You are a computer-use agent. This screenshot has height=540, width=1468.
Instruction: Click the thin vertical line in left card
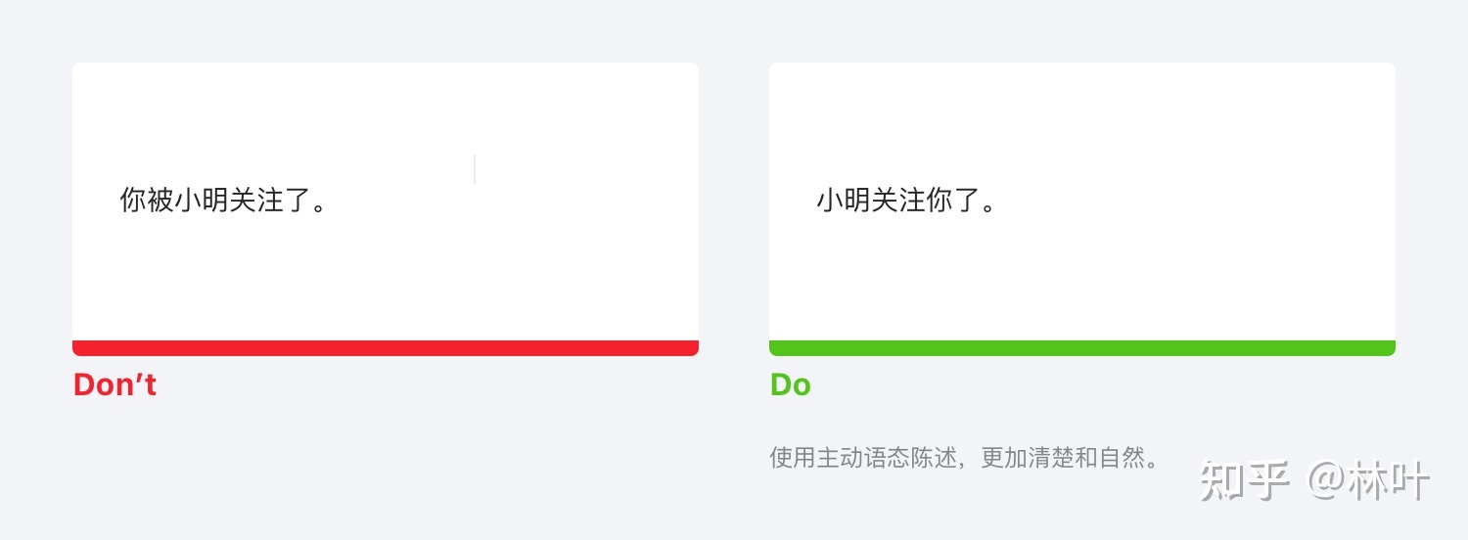(475, 169)
